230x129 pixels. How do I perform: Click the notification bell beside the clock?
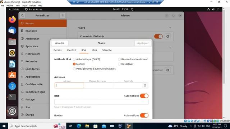coord(132,9)
